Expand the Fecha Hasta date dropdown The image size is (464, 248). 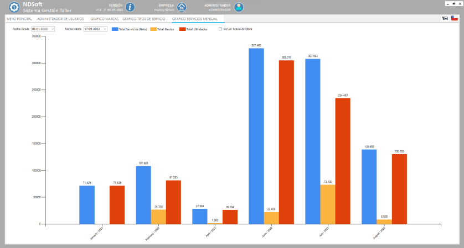pos(104,29)
